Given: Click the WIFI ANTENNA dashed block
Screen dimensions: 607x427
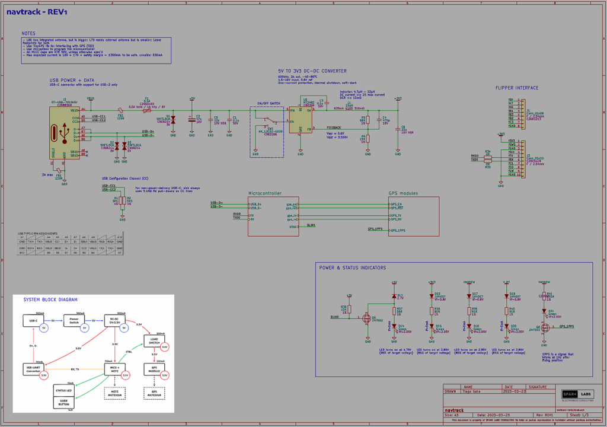Looking at the screenshot, I should tap(114, 393).
